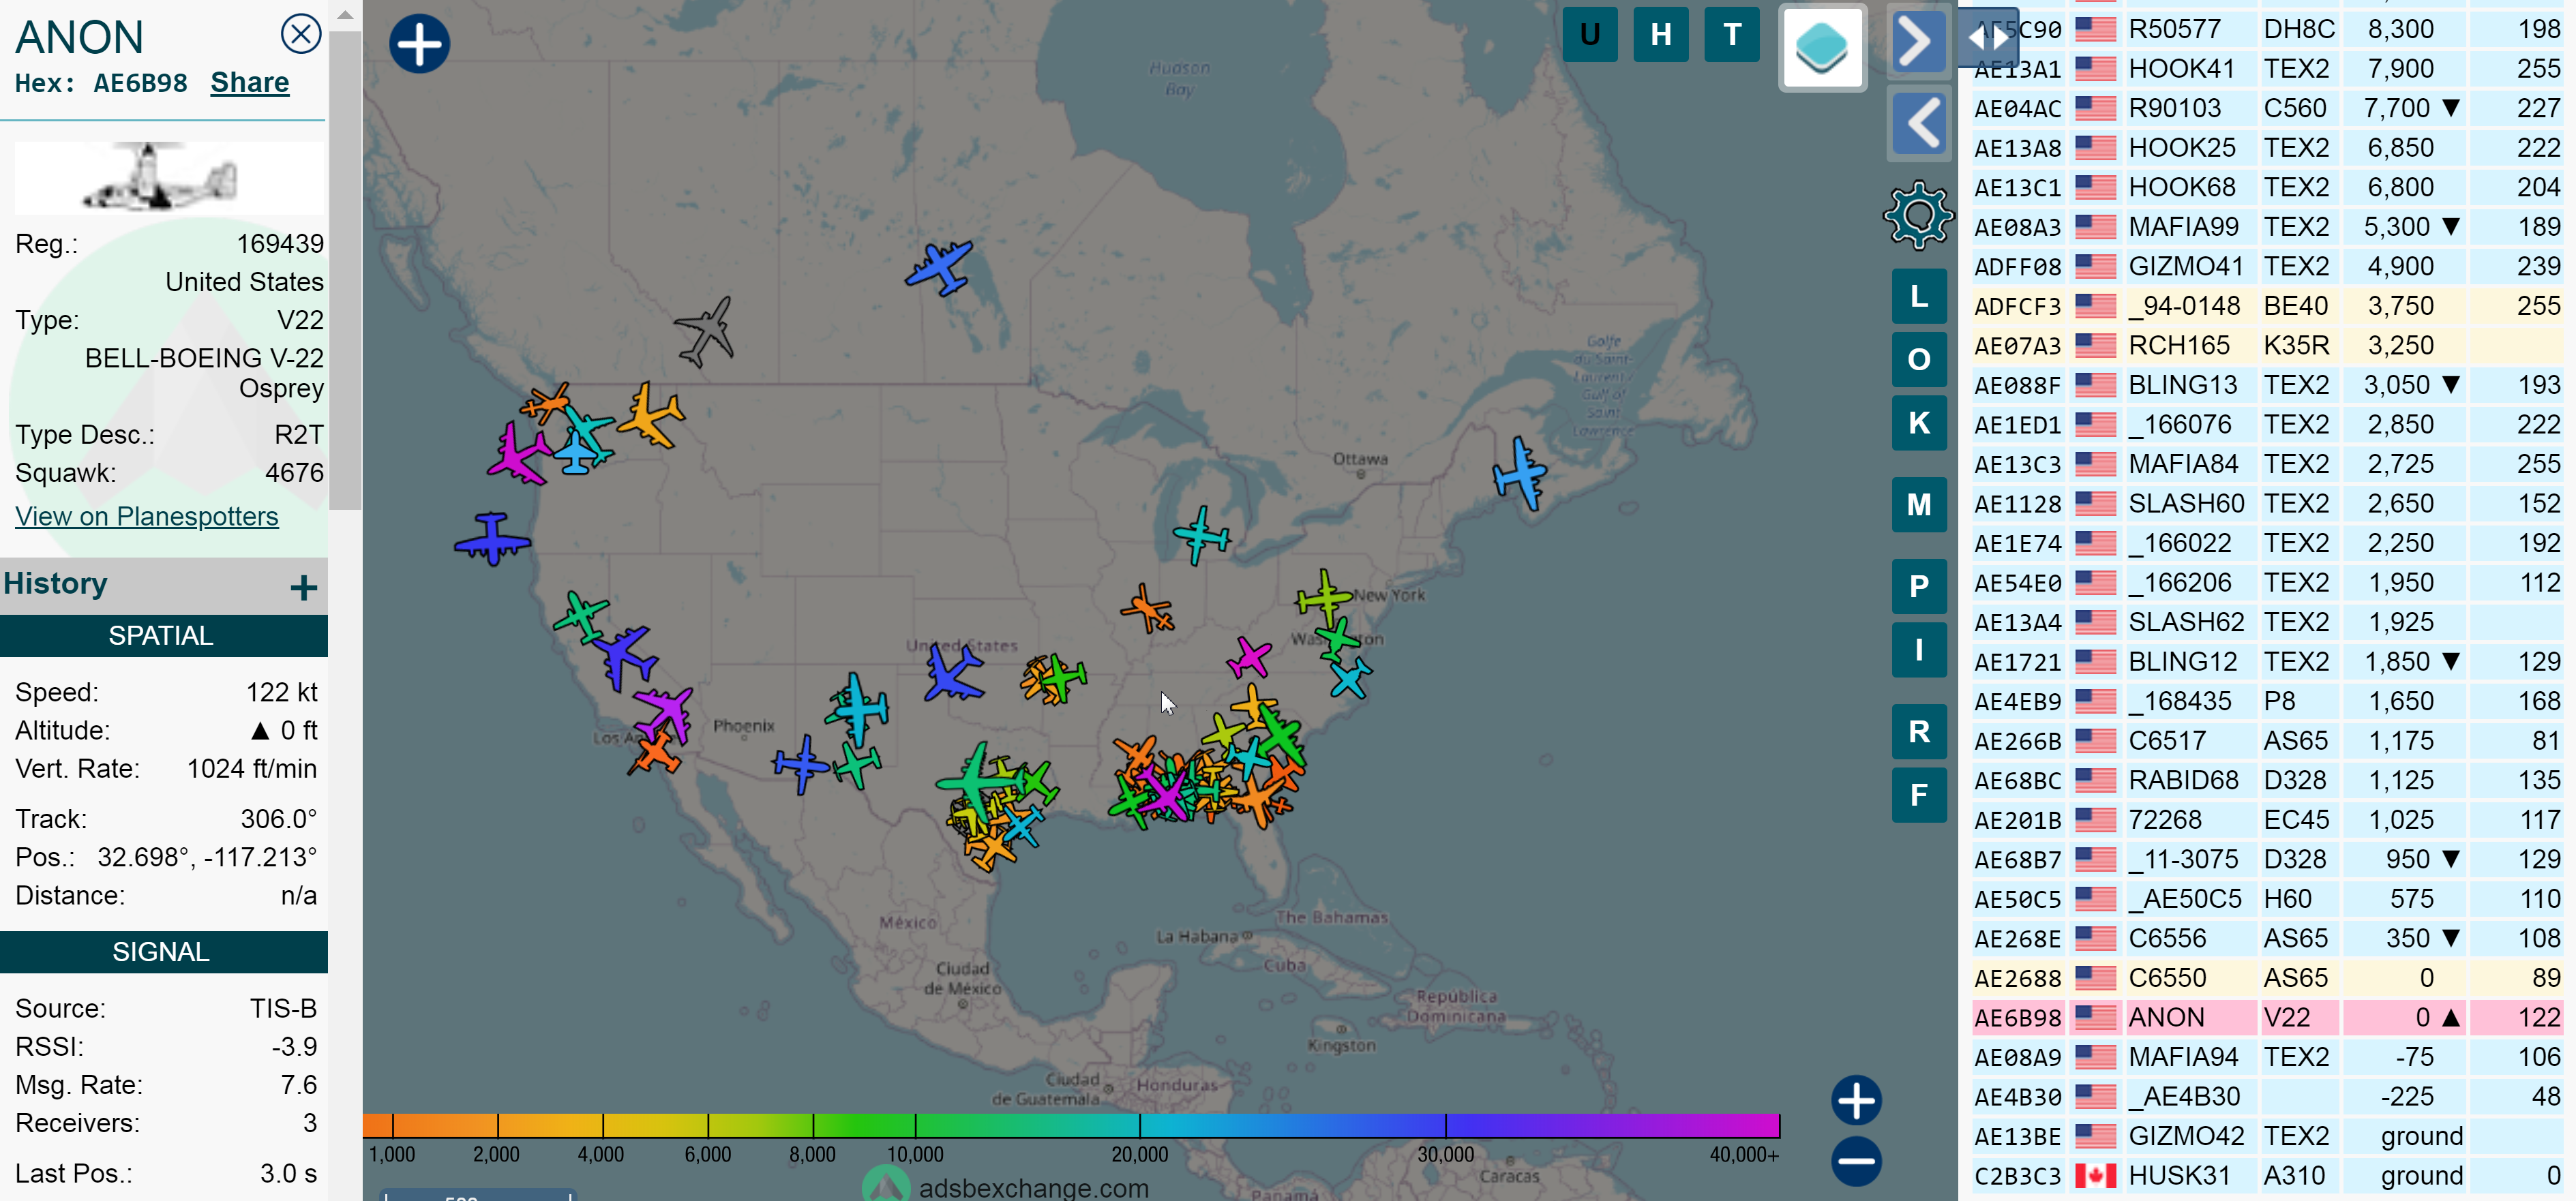Screen dimensions: 2576x1201
Task: Select the GIZMO41 row in aircraft table
Action: pyautogui.click(x=2267, y=267)
